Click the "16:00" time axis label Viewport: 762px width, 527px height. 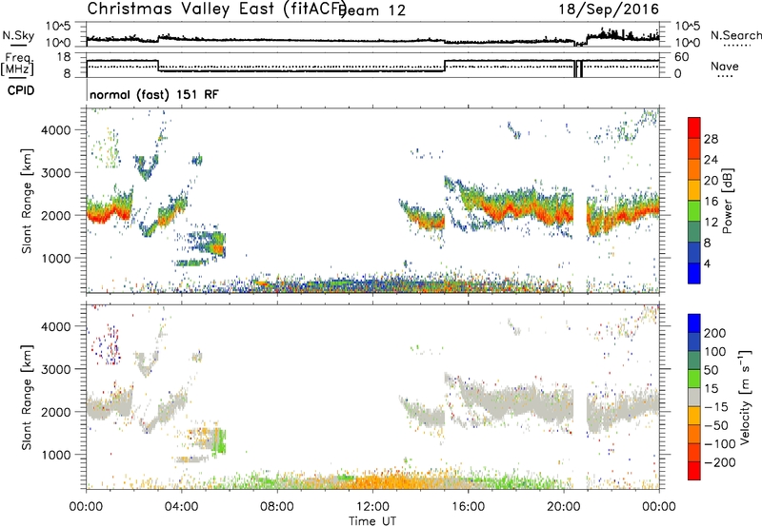(468, 507)
